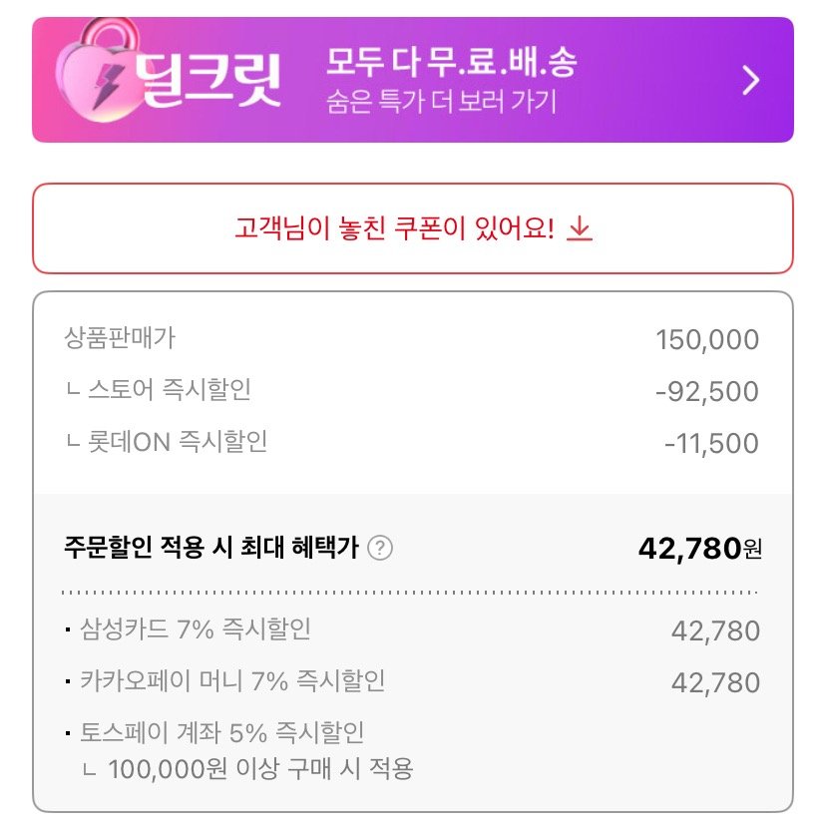
Task: Select the 롯데ON 즉시할인 row label
Action: coord(166,442)
